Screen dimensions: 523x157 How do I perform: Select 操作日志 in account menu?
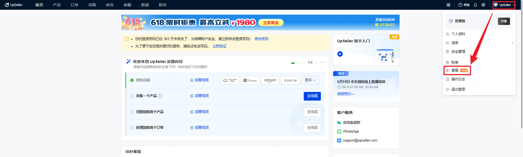point(479,79)
